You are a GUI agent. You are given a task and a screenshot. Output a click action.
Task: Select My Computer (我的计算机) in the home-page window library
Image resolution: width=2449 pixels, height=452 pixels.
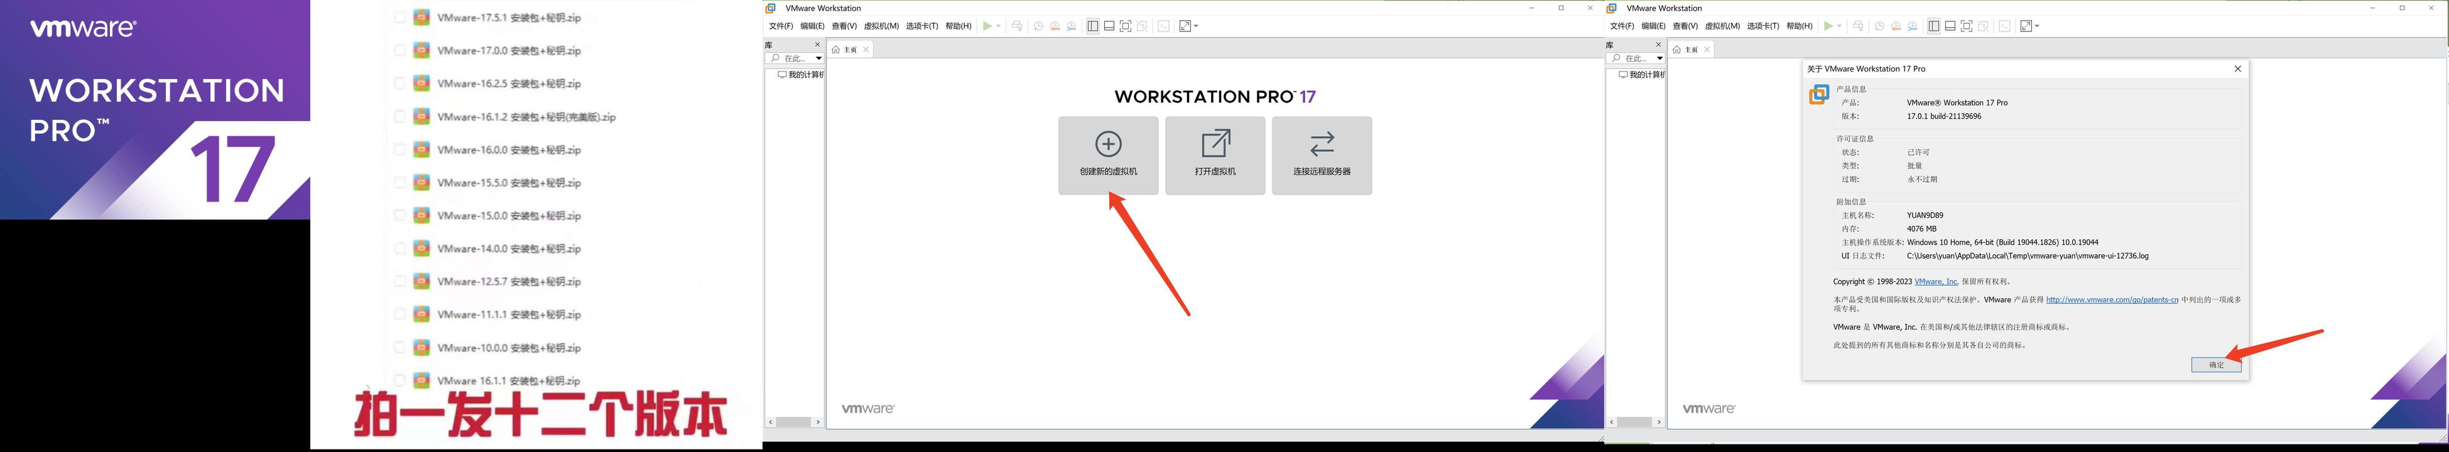(x=801, y=74)
